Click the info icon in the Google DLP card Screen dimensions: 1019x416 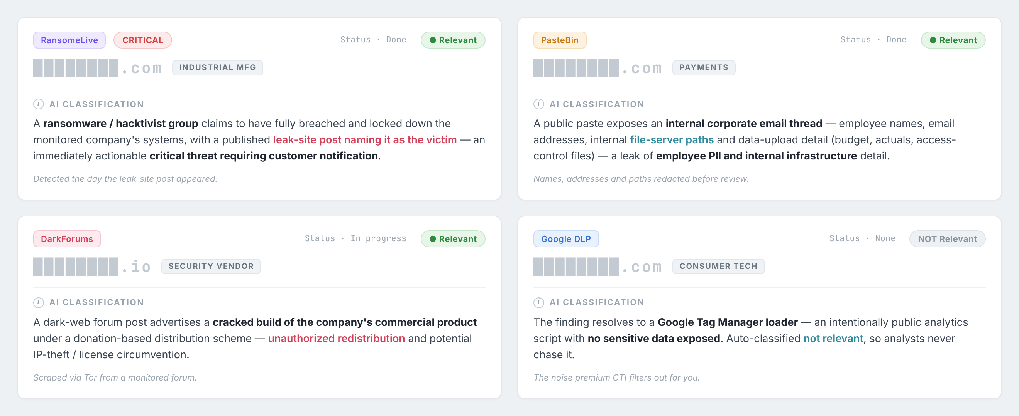click(539, 302)
